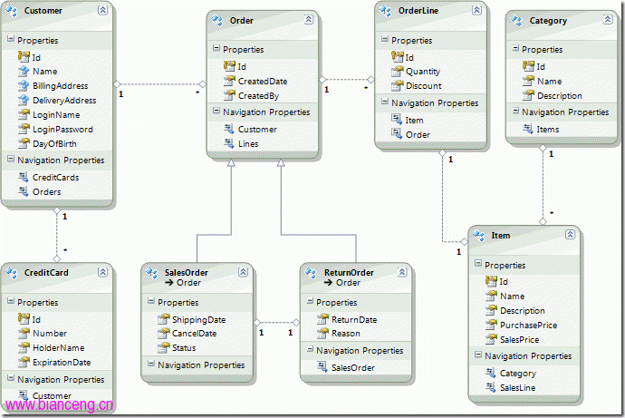625x418 pixels.
Task: Select the Status property in SalesOrder
Action: click(x=184, y=348)
